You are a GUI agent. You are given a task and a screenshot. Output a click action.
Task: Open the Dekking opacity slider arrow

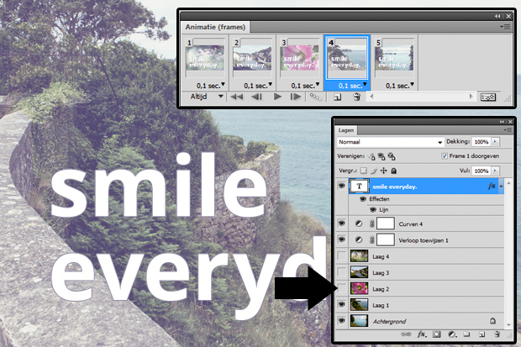pyautogui.click(x=495, y=142)
